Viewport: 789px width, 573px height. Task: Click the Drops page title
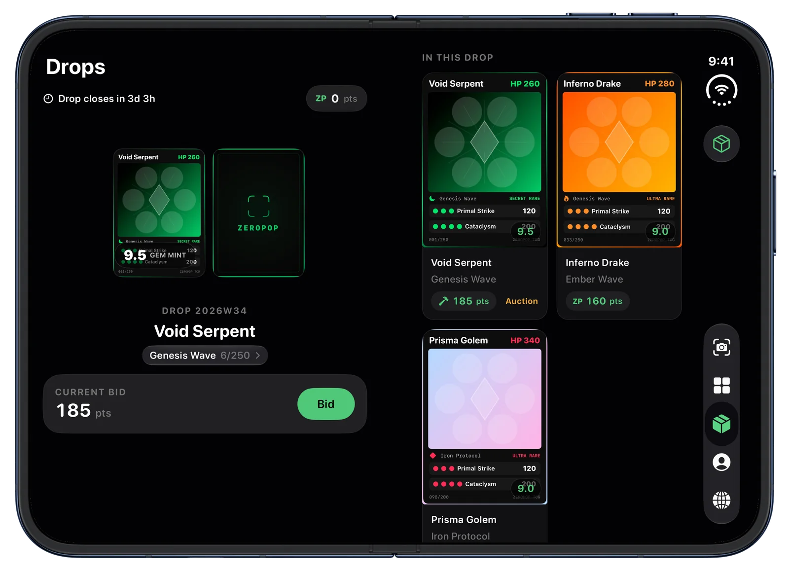click(x=75, y=67)
